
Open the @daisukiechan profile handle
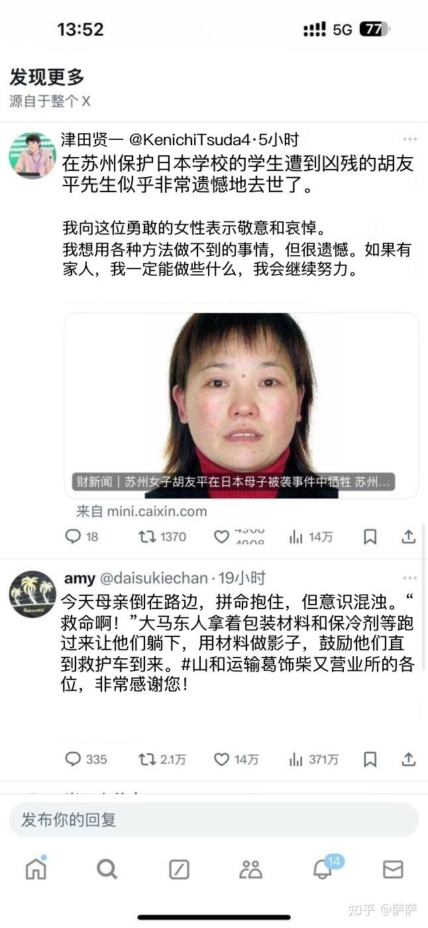pyautogui.click(x=154, y=578)
